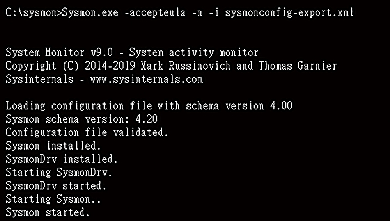390x221 pixels.
Task: Click the sysmonconfig-export.xml filename
Action: pos(289,13)
